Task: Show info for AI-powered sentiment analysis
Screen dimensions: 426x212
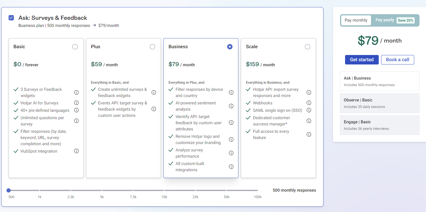Action: (x=231, y=106)
